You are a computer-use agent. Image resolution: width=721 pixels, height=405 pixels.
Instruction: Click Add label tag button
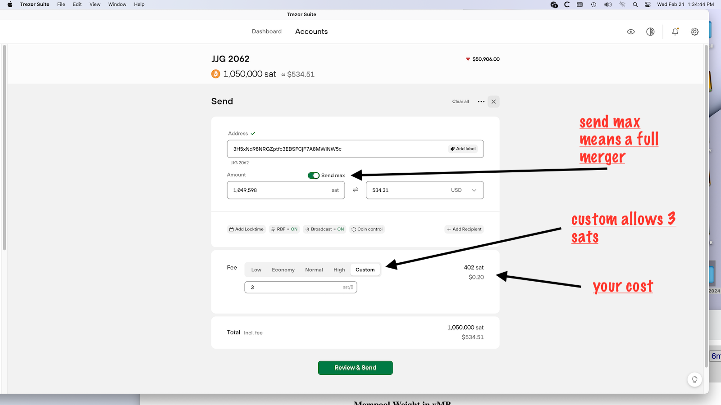point(463,149)
